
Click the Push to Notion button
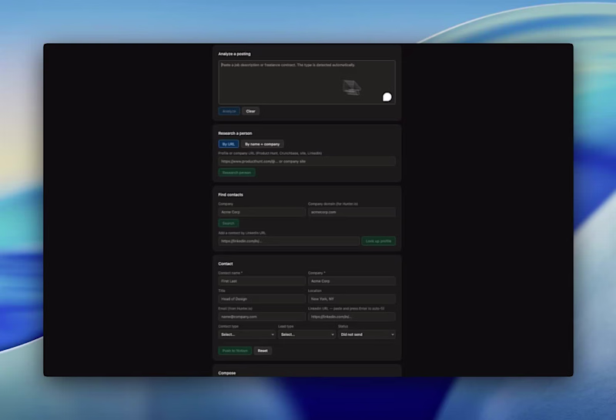click(x=235, y=351)
